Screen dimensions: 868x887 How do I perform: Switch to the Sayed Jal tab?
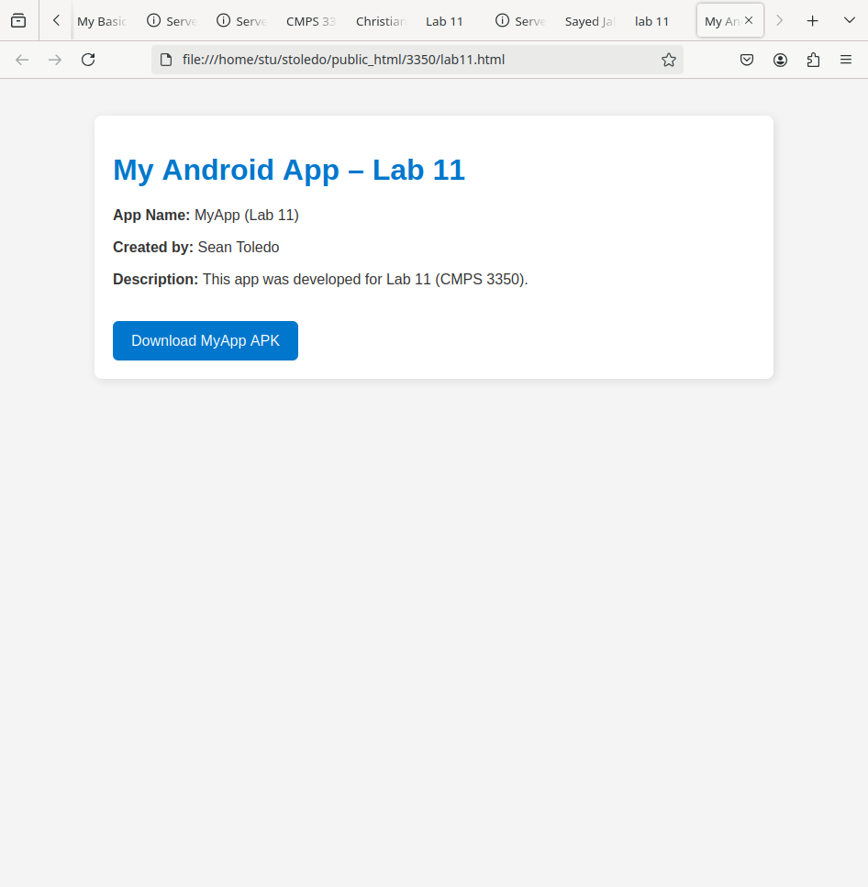pos(589,21)
